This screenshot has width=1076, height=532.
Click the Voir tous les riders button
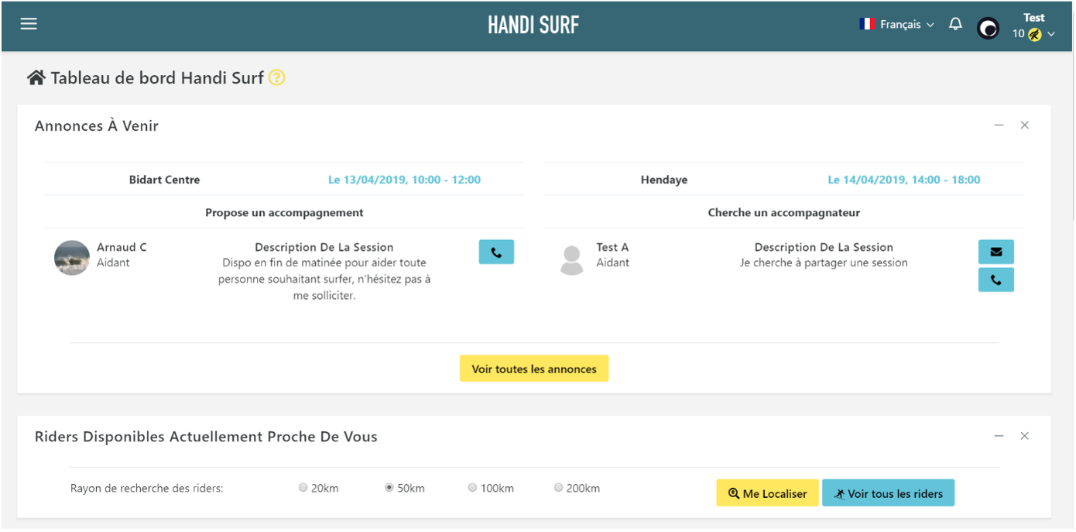(x=888, y=493)
